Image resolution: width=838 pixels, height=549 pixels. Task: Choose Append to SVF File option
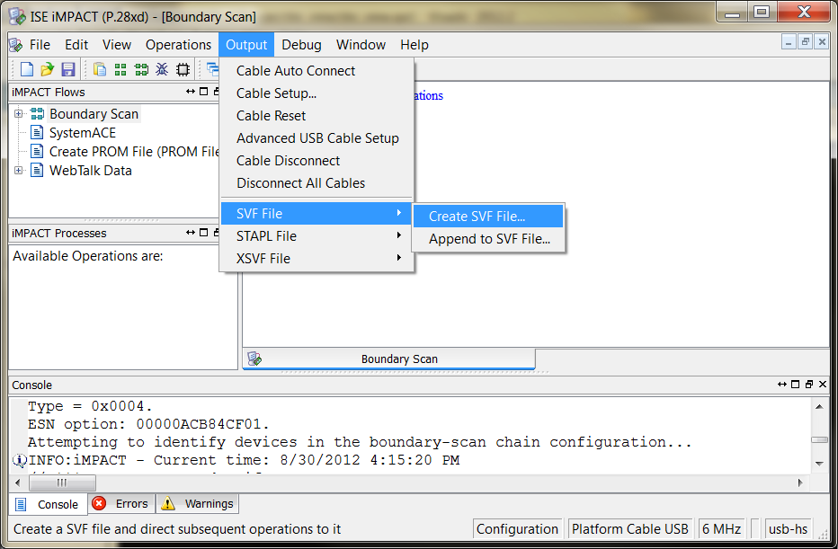(489, 239)
